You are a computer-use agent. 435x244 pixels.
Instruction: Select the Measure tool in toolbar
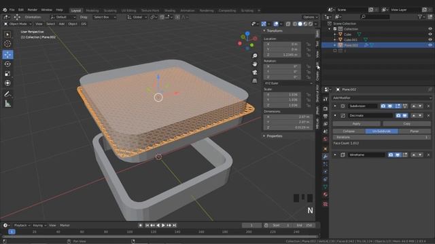point(7,104)
